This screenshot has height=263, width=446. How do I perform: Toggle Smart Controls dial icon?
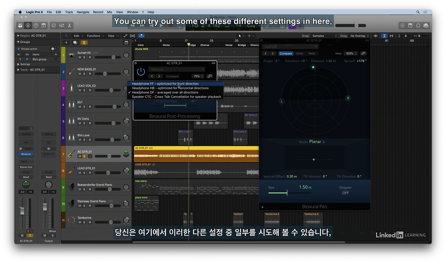pos(53,25)
